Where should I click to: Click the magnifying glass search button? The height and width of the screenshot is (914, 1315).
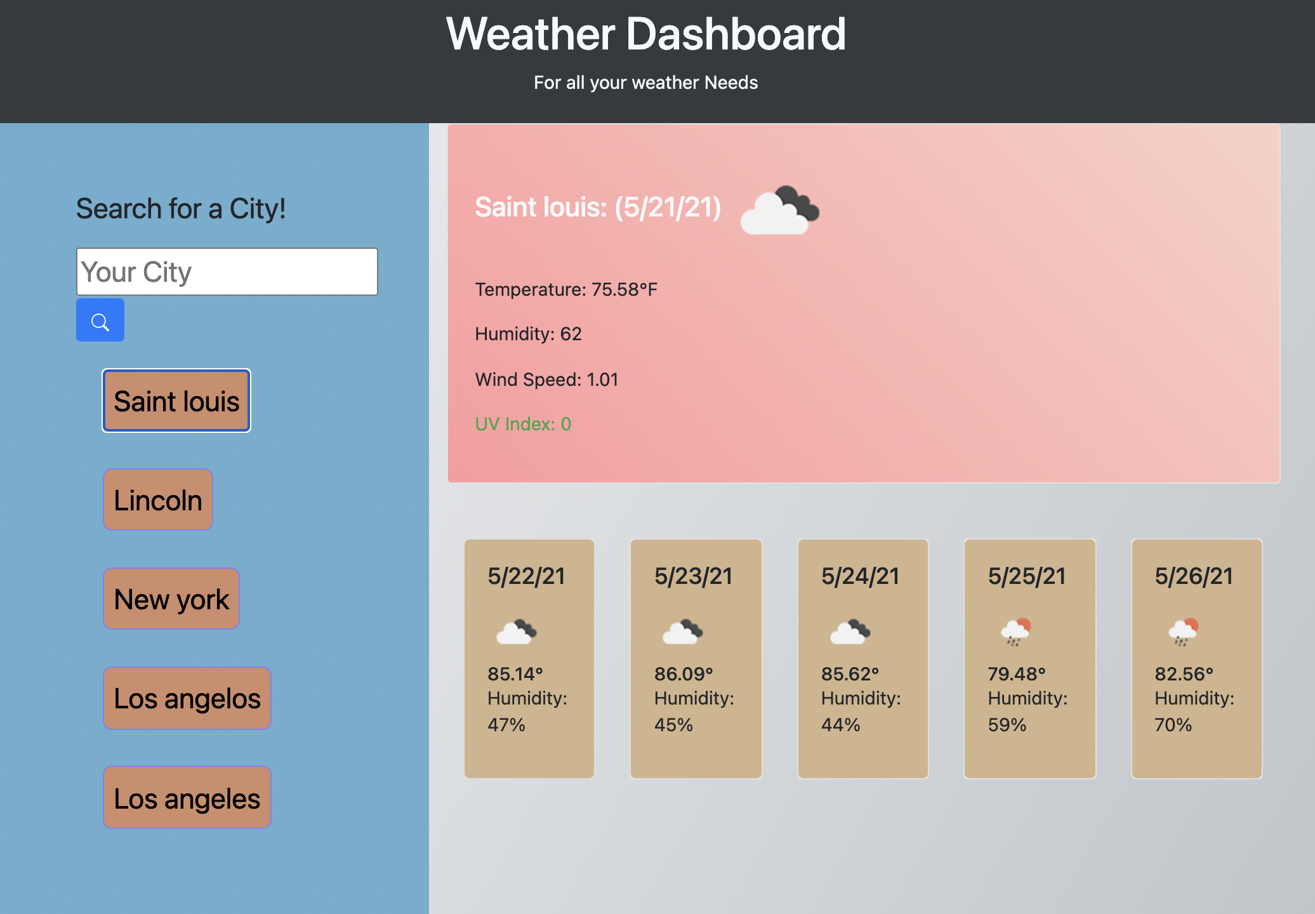pyautogui.click(x=100, y=321)
